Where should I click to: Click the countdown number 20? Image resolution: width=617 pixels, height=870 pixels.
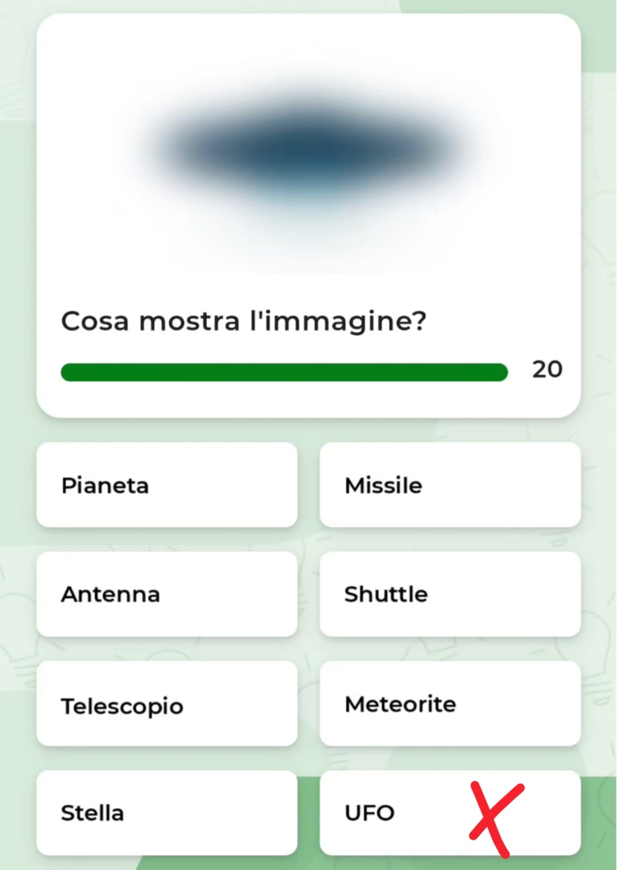tap(547, 370)
